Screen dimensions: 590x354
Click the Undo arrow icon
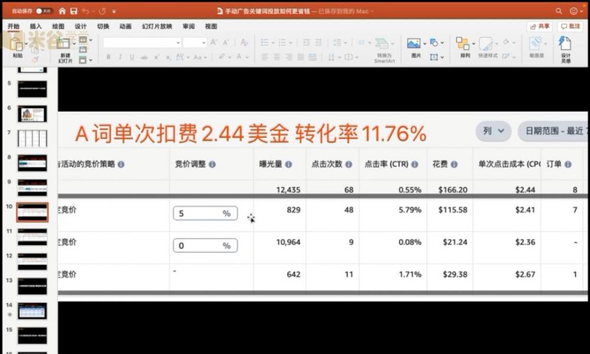[86, 11]
